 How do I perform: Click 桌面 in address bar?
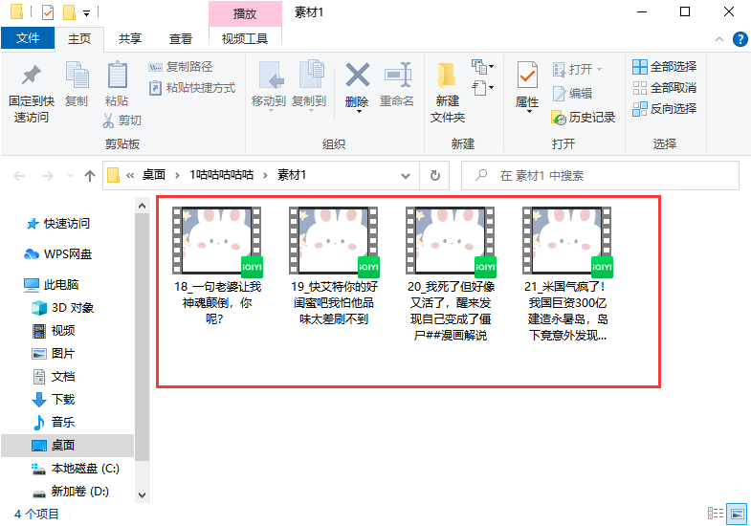[154, 175]
